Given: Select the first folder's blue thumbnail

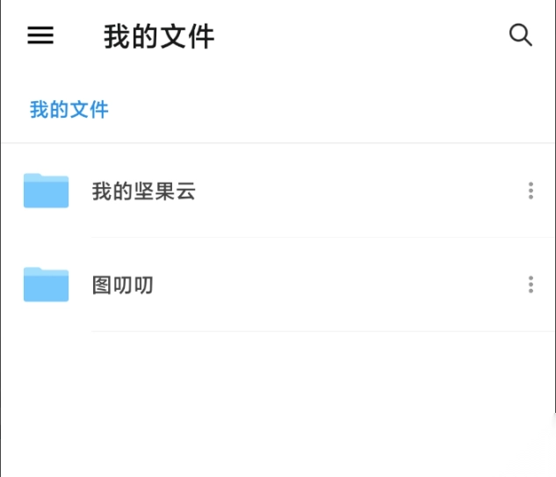Looking at the screenshot, I should click(x=46, y=191).
